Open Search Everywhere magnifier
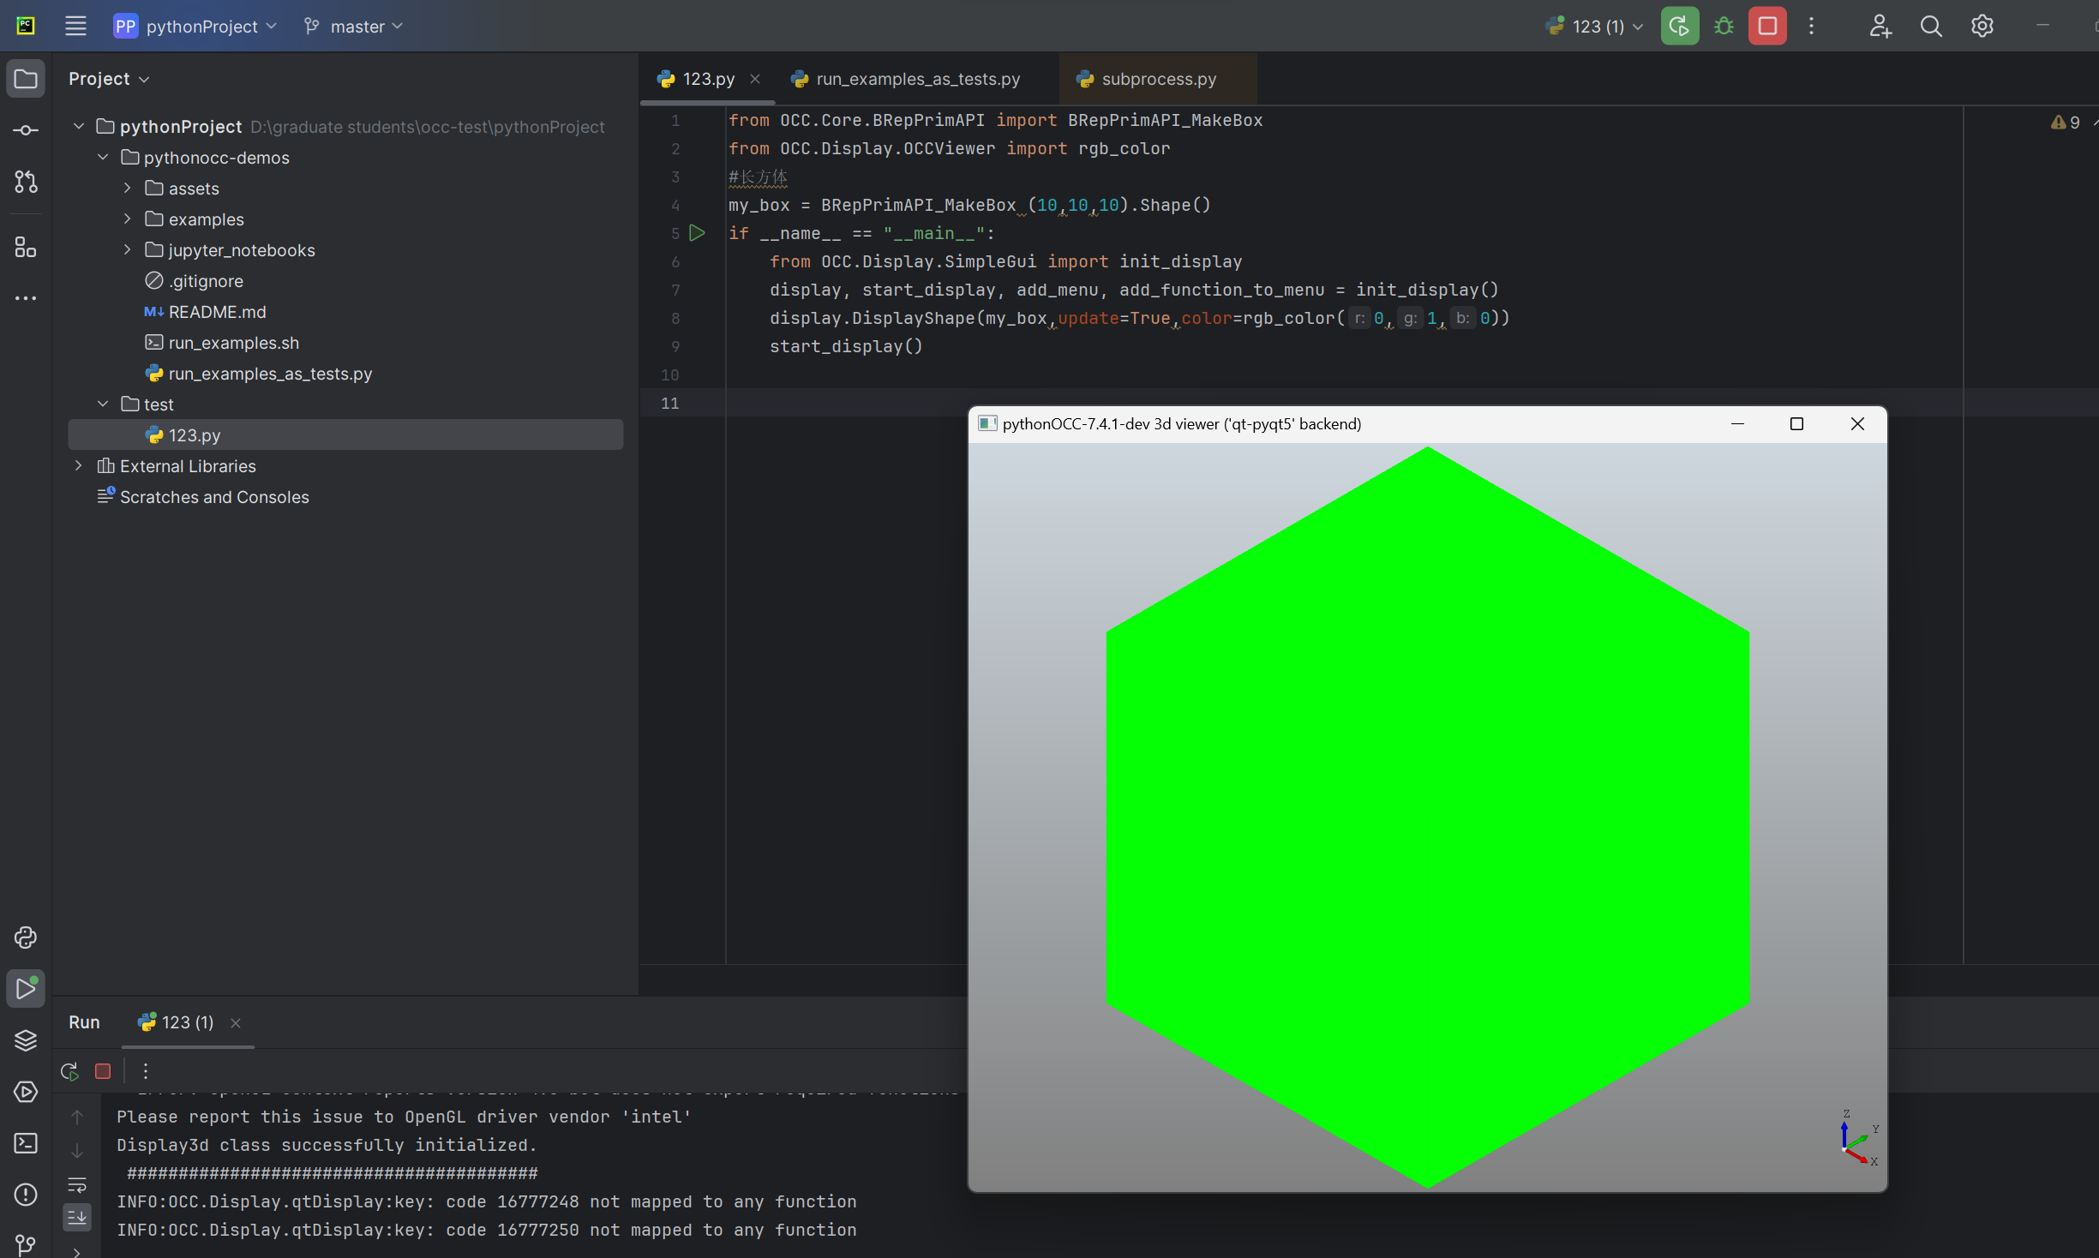The image size is (2099, 1258). click(x=1931, y=26)
